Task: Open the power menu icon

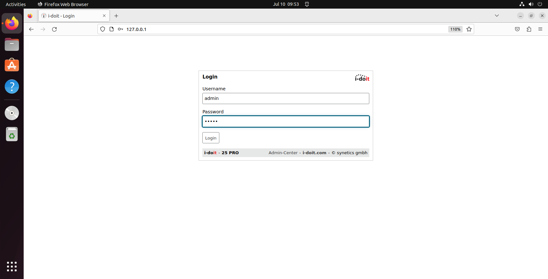Action: pyautogui.click(x=540, y=4)
